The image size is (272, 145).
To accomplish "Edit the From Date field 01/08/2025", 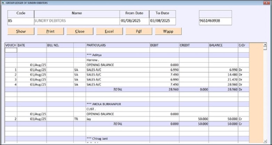I will coord(135,21).
